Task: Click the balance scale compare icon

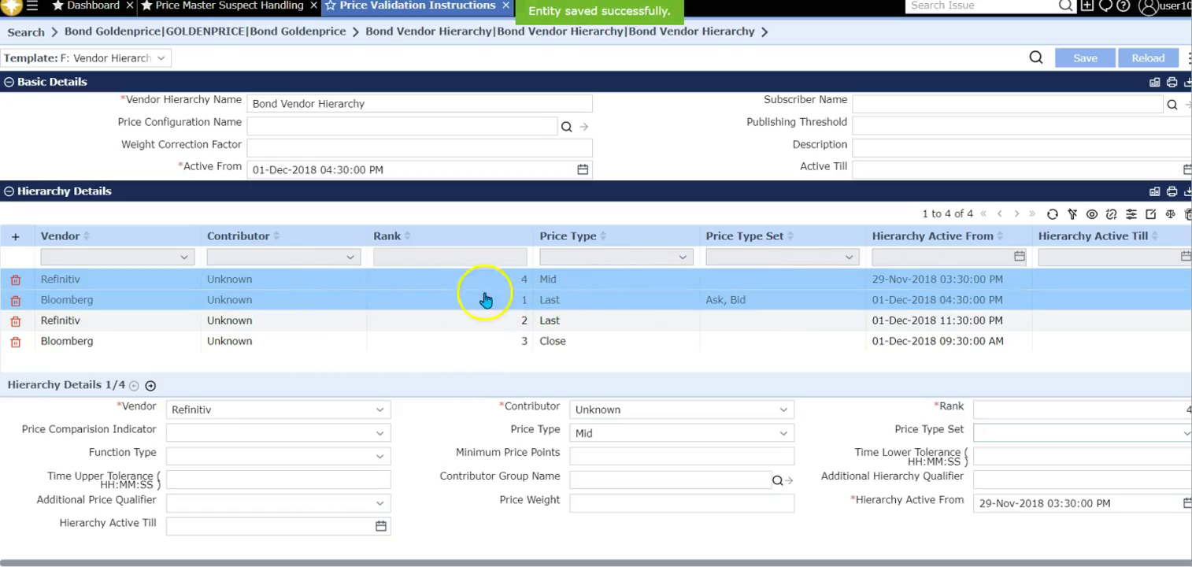Action: 1171,214
